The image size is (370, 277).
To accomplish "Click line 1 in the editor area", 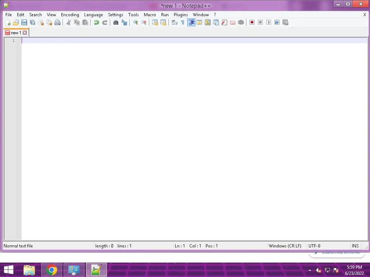I will 194,40.
